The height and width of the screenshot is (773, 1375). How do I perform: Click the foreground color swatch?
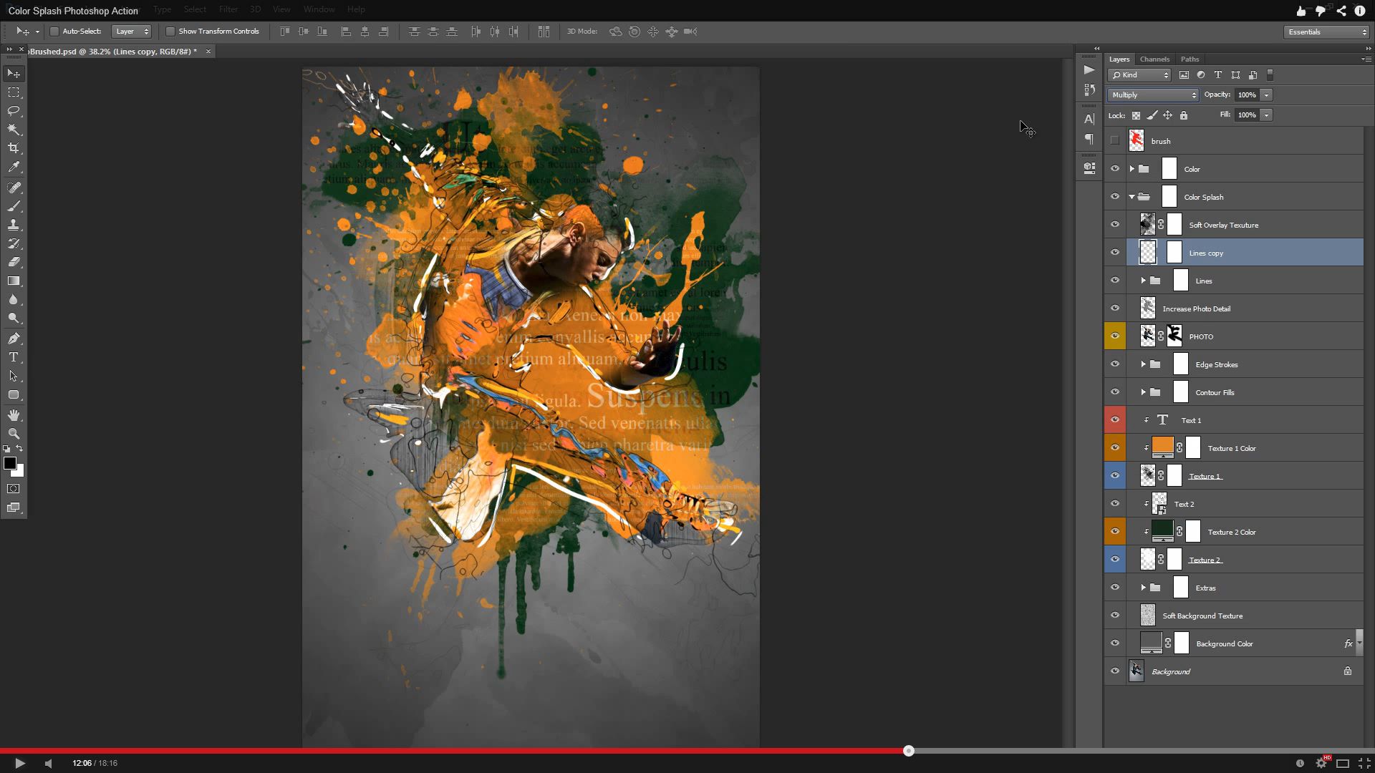click(x=11, y=462)
